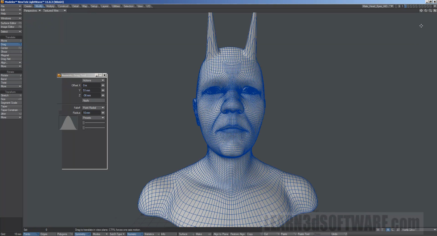
Task: Select the Move tool
Action: pos(11,41)
